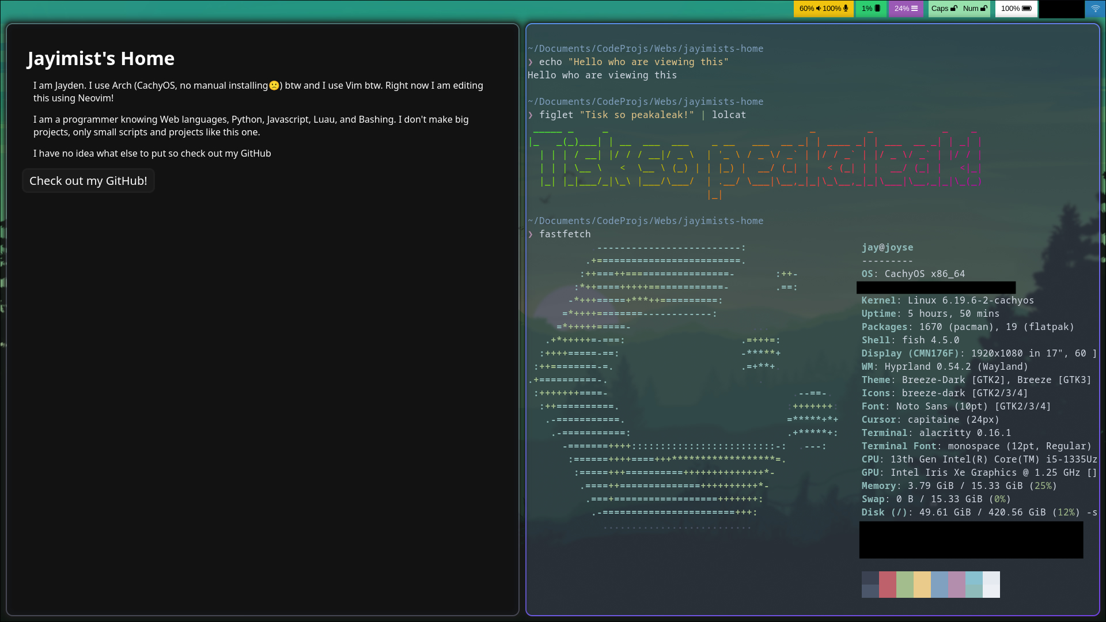Click the green color block in fastfetch palette
Screen dimensions: 1106x622
point(904,584)
